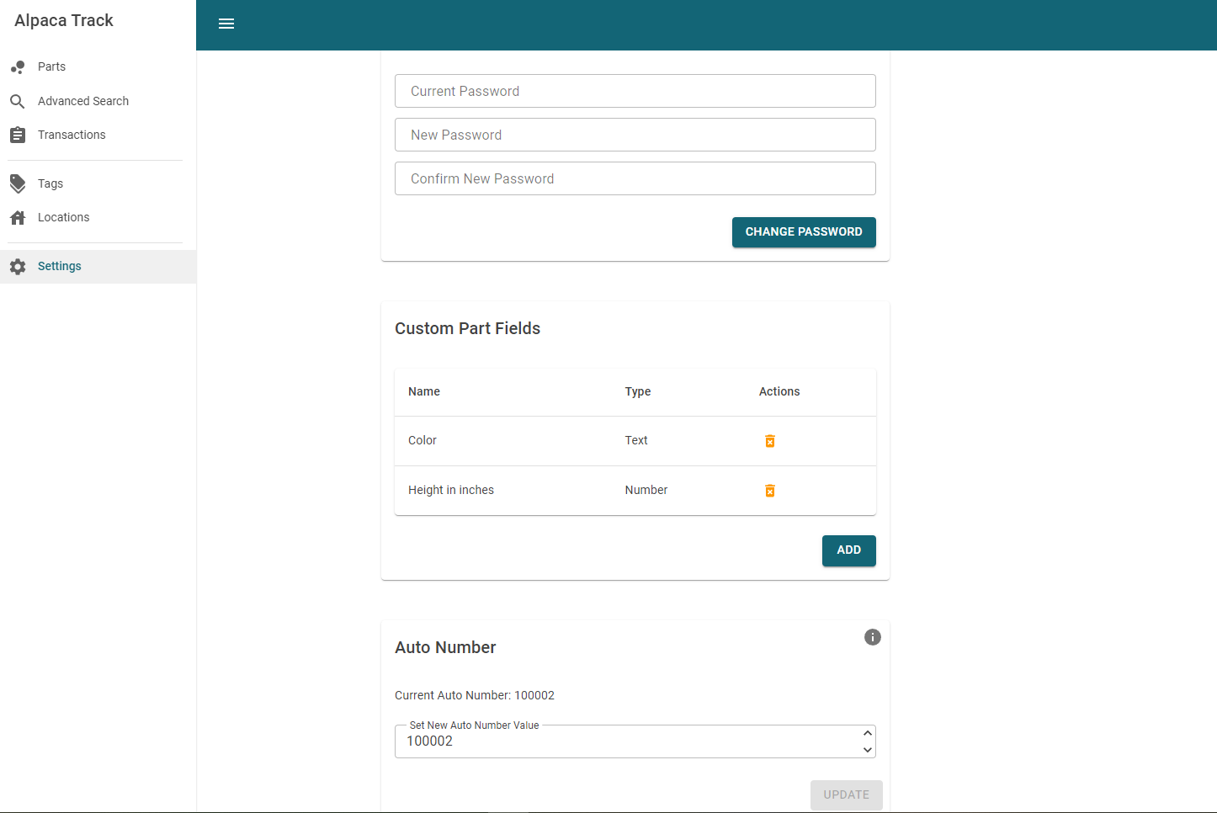The image size is (1217, 813).
Task: Click into the New Password field
Action: click(x=635, y=135)
